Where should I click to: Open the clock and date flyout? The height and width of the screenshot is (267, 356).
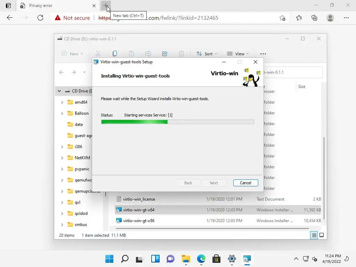click(331, 259)
